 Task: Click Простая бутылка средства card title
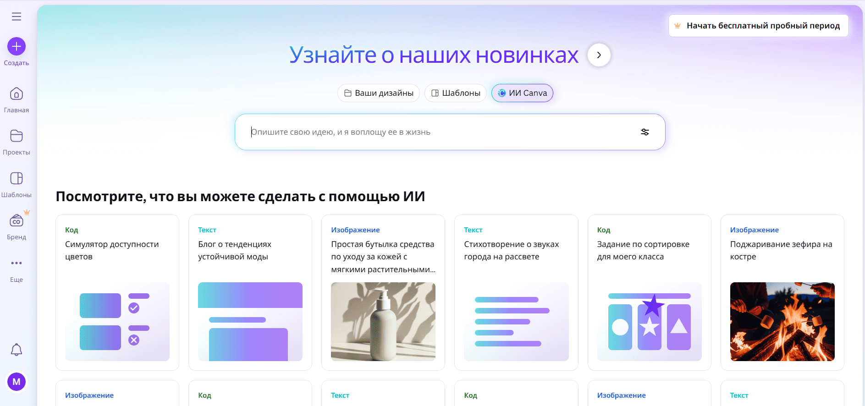tap(383, 257)
